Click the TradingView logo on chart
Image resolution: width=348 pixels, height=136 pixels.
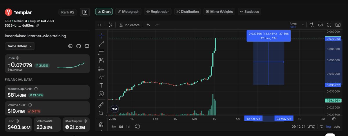click(115, 109)
